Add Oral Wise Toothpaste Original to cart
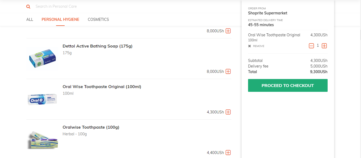This screenshot has width=361, height=158. pyautogui.click(x=228, y=112)
